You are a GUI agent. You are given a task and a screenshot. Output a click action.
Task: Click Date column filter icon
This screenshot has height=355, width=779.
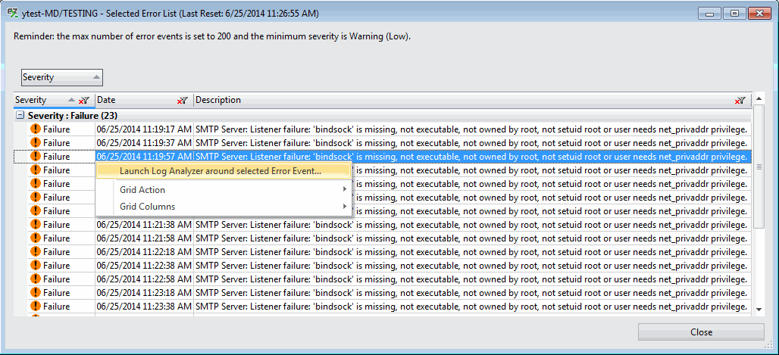182,100
